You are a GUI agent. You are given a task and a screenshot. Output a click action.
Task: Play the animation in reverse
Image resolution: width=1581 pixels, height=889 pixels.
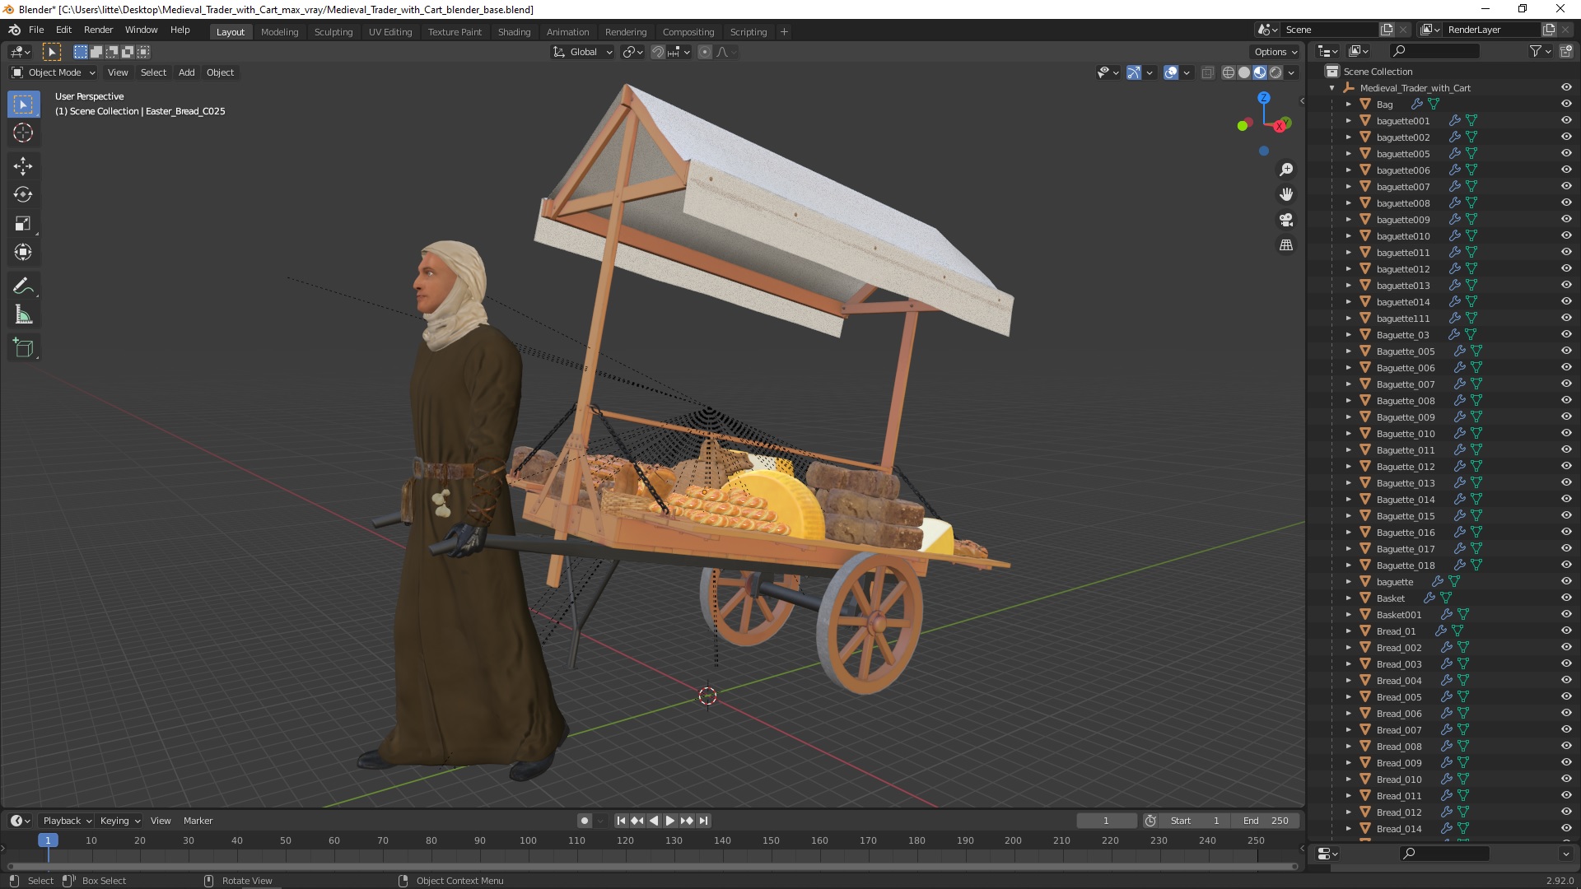click(654, 821)
